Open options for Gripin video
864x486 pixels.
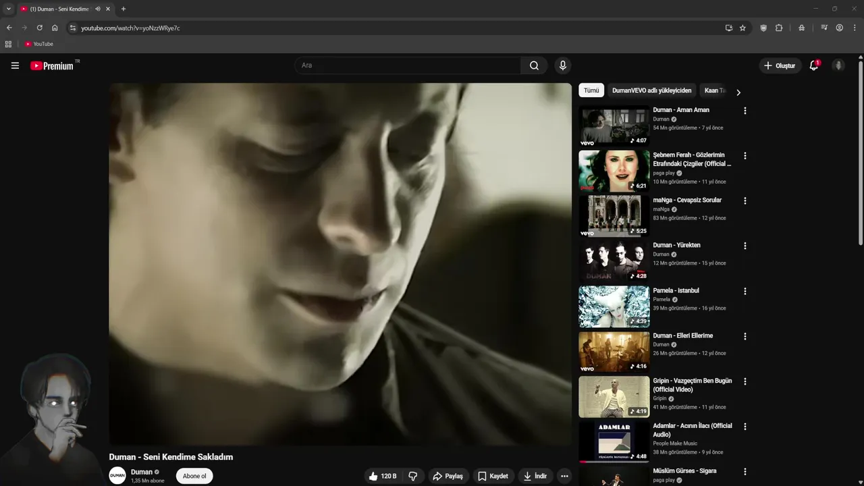click(745, 382)
